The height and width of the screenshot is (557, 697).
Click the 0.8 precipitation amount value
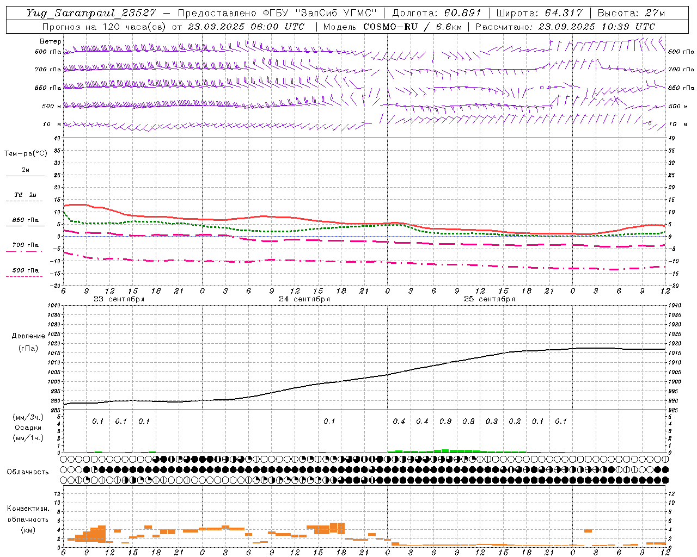click(468, 421)
